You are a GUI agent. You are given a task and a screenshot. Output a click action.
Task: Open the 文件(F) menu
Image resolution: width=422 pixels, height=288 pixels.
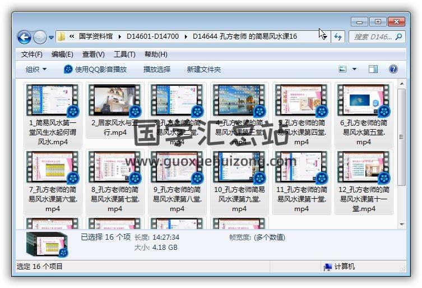pos(31,54)
